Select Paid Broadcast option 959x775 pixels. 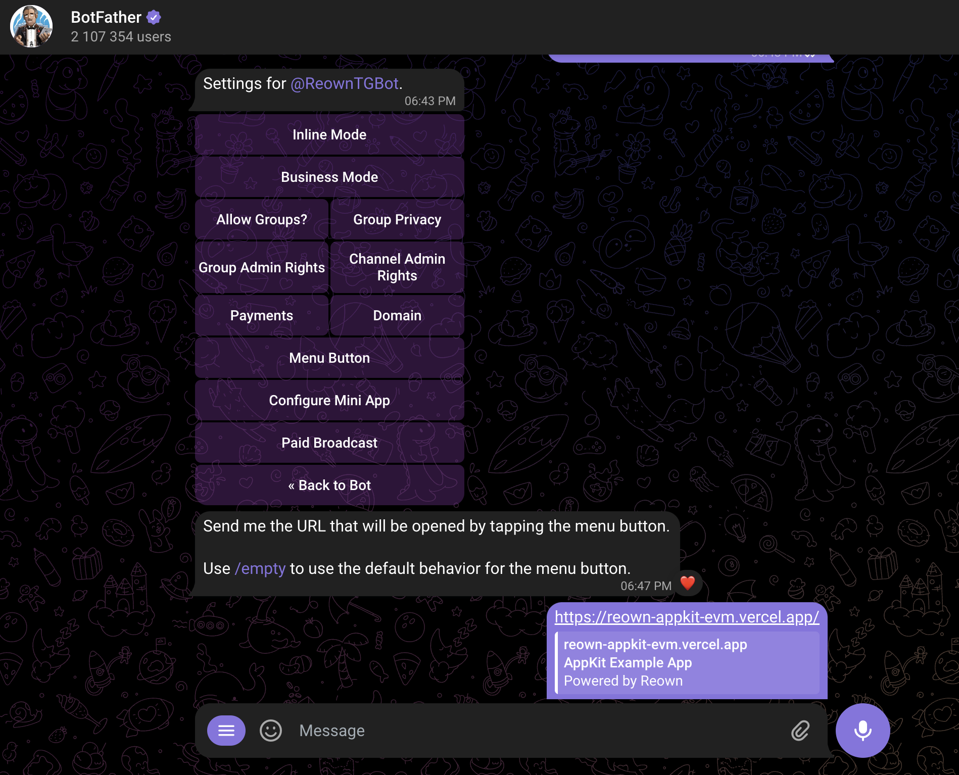click(x=329, y=443)
